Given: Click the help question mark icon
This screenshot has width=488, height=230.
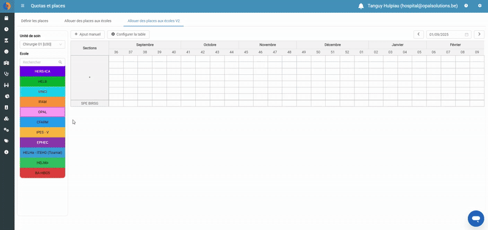Looking at the screenshot, I should coord(466,5).
